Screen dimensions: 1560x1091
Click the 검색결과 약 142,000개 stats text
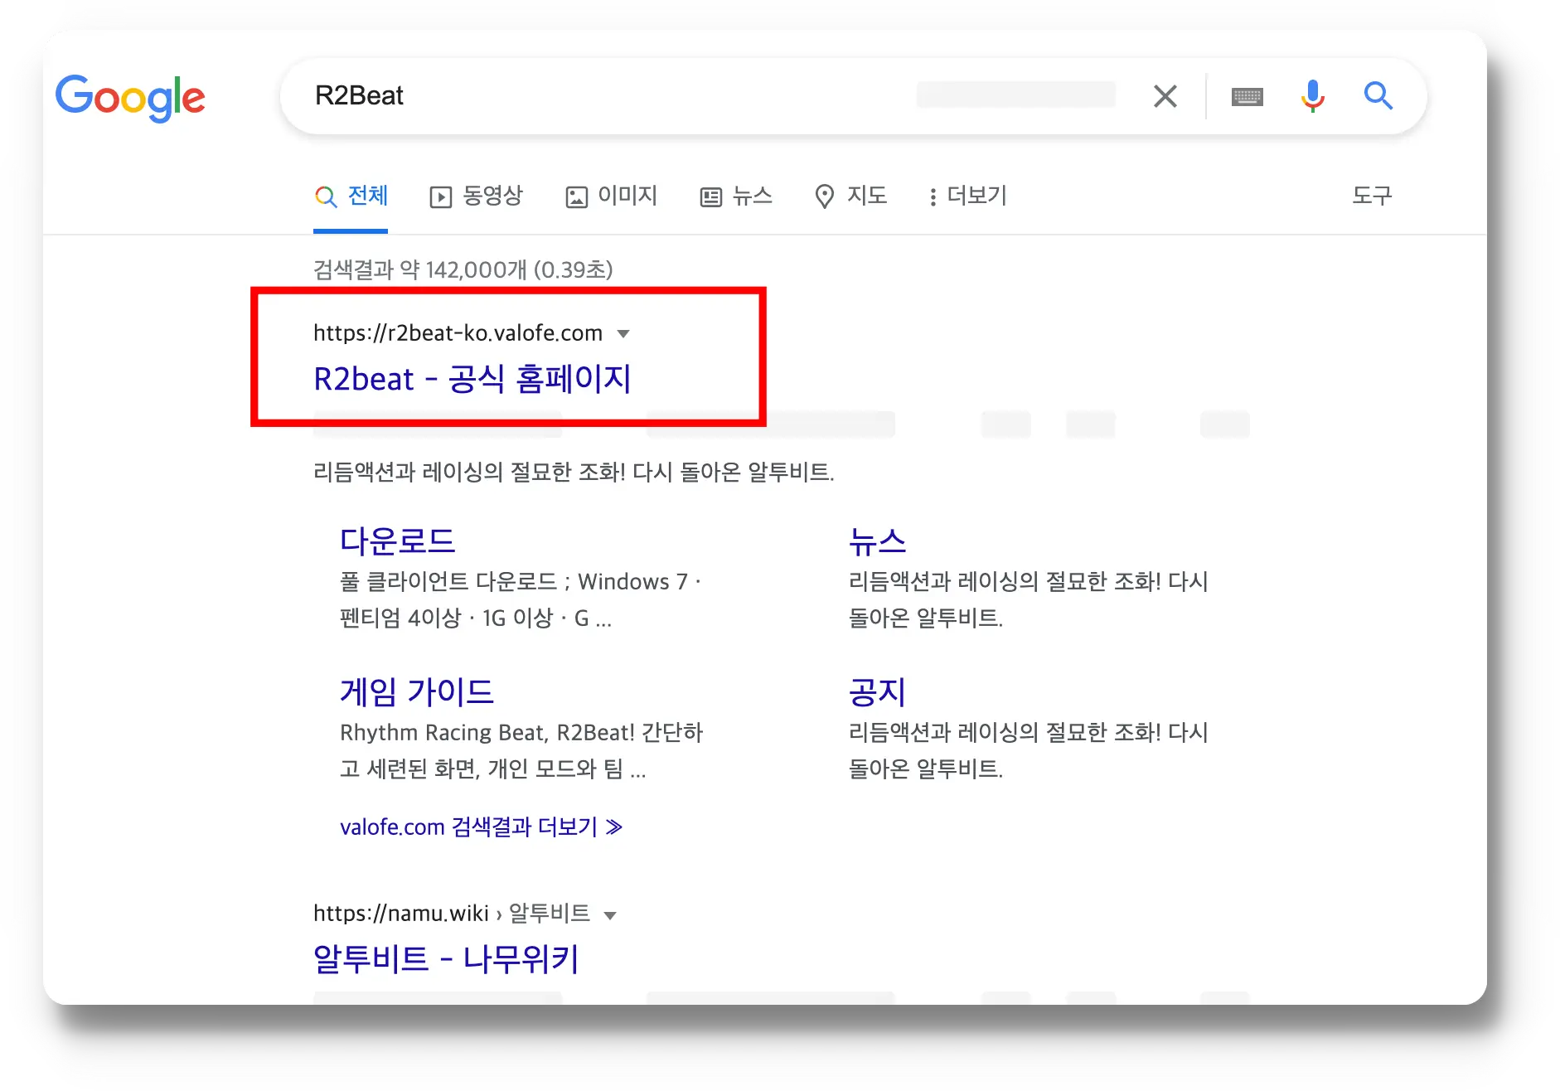tap(463, 269)
